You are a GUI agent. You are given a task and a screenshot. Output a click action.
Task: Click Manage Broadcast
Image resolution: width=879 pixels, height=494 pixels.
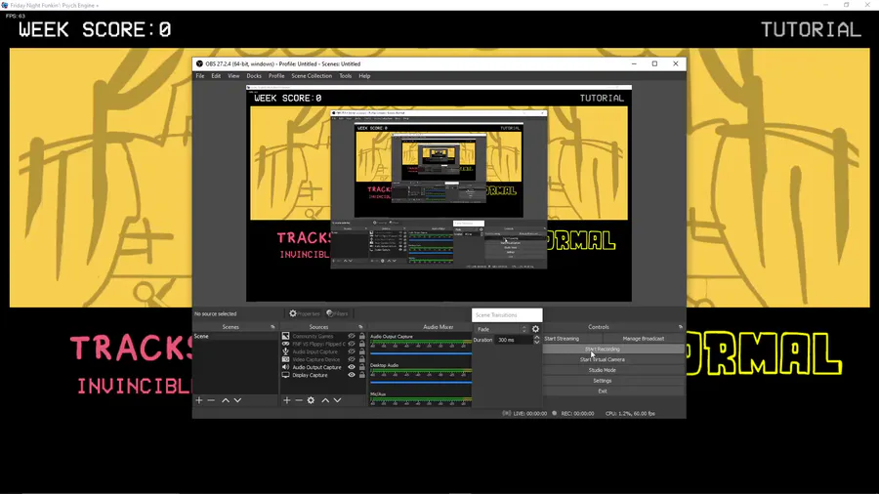pyautogui.click(x=644, y=339)
